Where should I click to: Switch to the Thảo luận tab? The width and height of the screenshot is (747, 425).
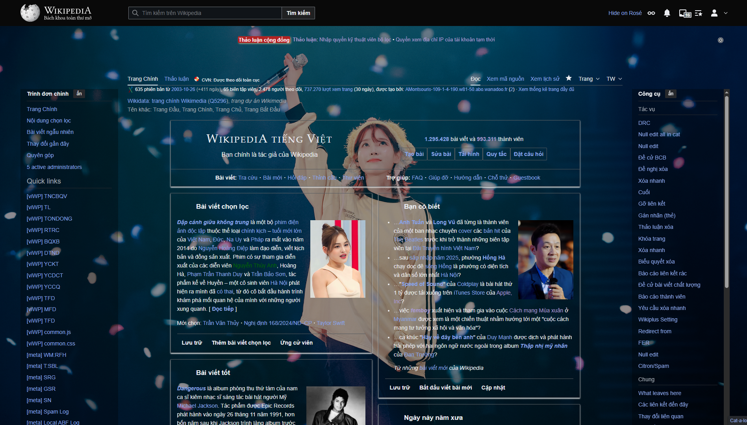[x=176, y=79]
